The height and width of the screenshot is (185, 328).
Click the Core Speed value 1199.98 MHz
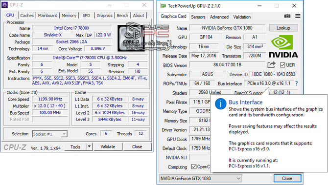50,99
